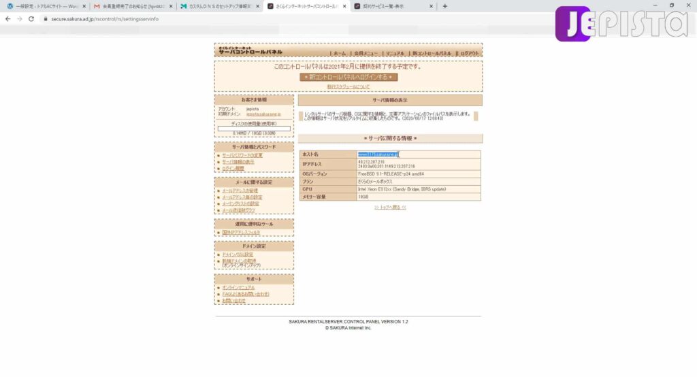Click the padlock icon in address bar
The image size is (697, 377).
46,19
